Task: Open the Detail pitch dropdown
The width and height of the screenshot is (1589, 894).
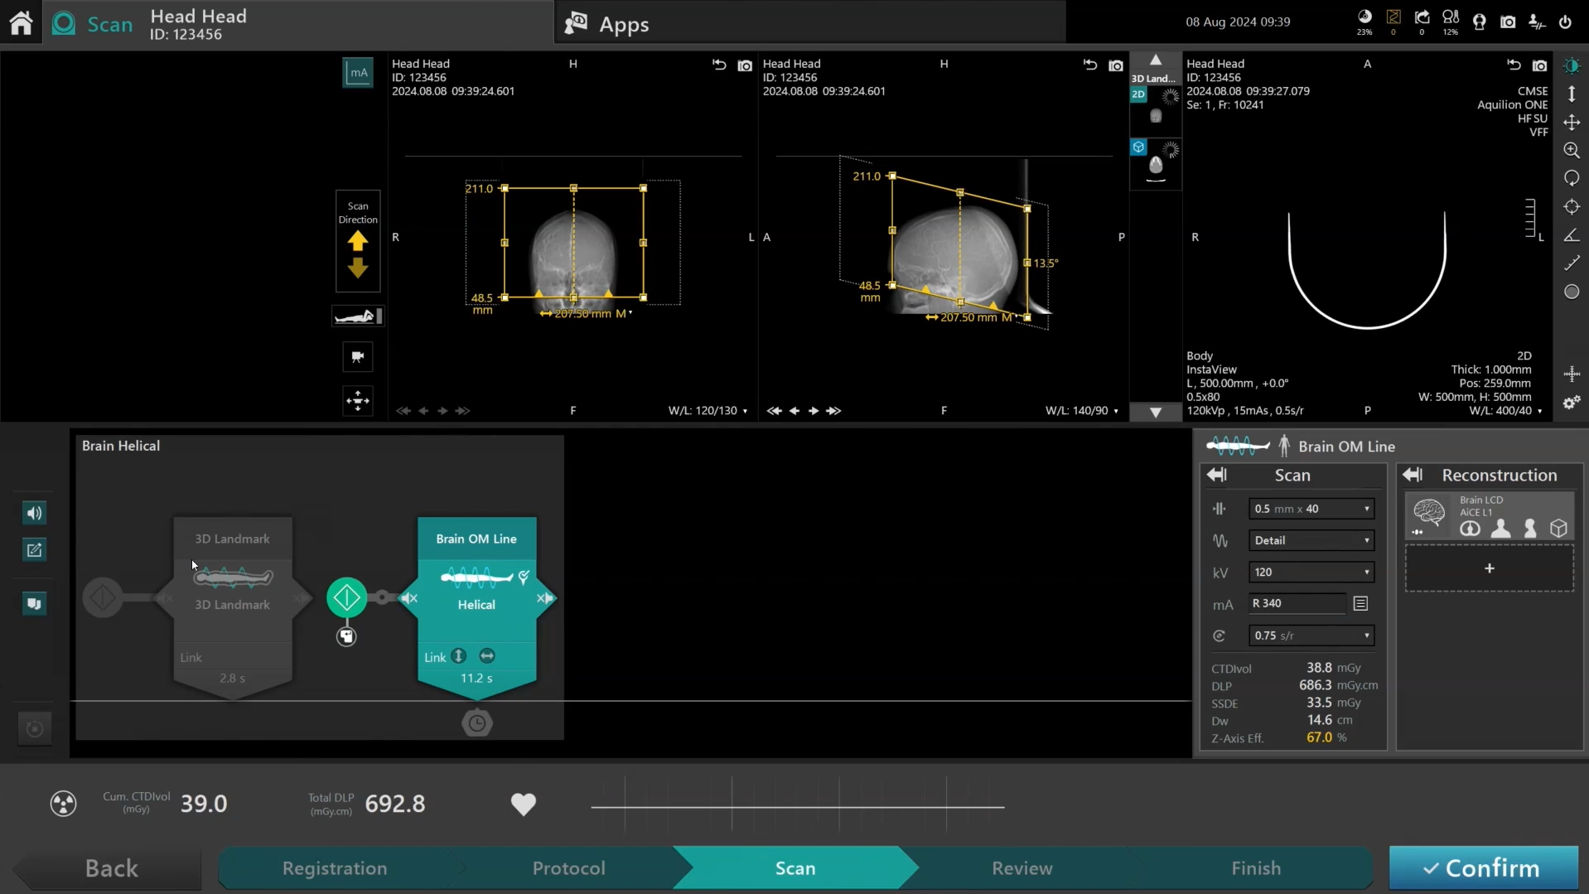Action: (1311, 540)
